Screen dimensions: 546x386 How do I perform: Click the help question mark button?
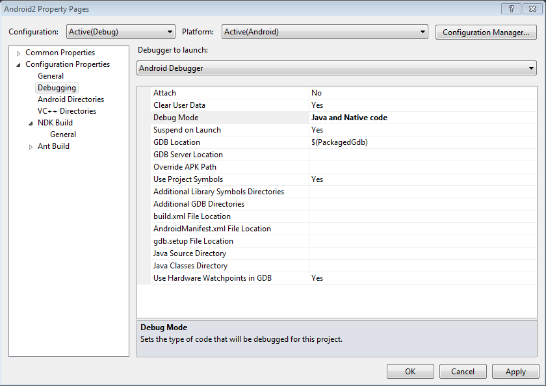coord(511,8)
